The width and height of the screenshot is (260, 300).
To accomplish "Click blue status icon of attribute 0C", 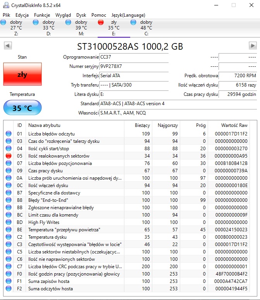I will (9, 185).
